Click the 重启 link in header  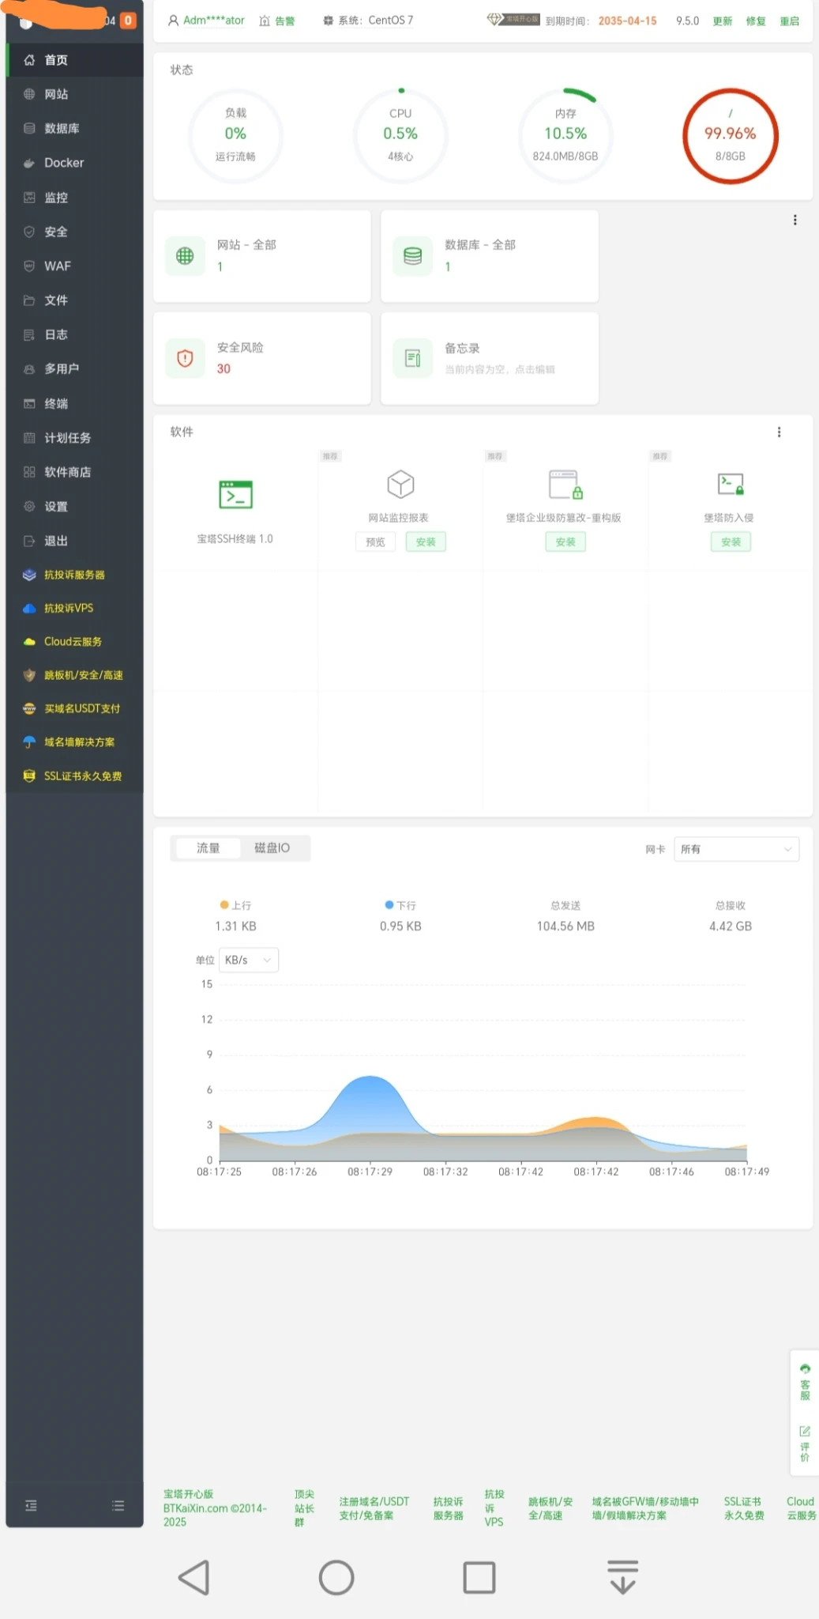(789, 21)
